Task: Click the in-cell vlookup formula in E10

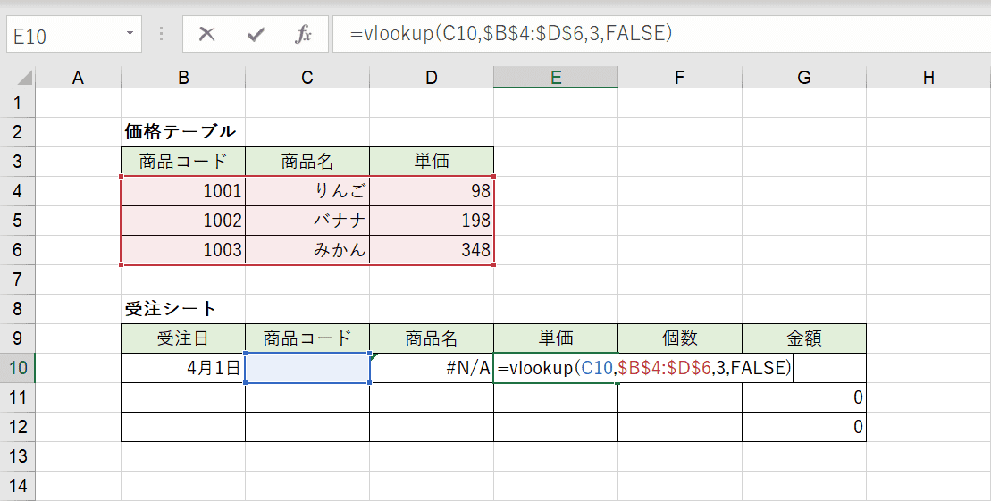Action: (644, 368)
